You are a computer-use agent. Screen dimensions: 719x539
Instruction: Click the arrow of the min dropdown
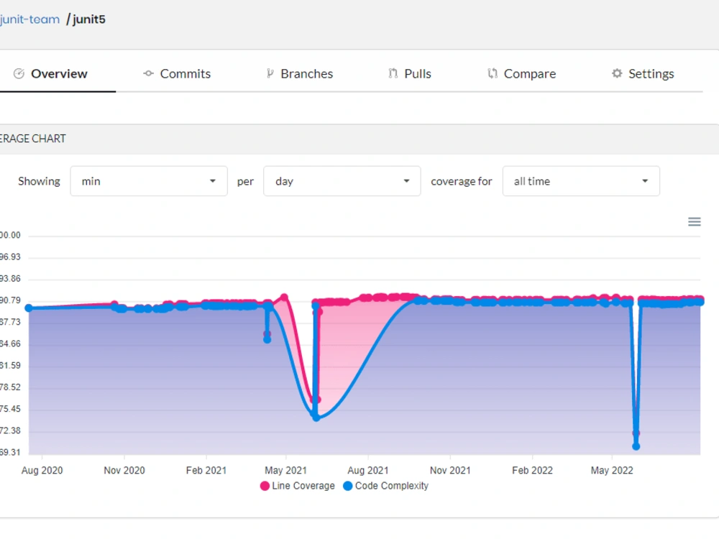pos(213,181)
